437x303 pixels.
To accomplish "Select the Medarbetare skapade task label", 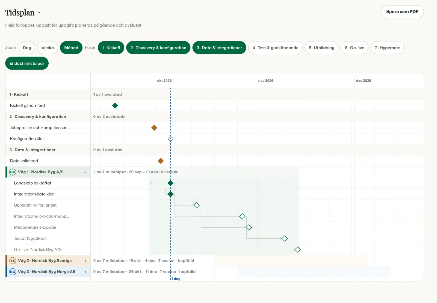I will [35, 227].
